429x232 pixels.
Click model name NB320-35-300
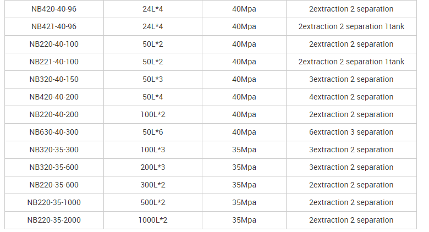tap(54, 150)
